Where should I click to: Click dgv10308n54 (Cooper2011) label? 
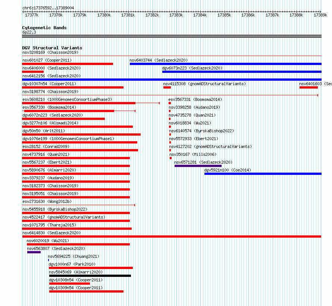point(76,280)
